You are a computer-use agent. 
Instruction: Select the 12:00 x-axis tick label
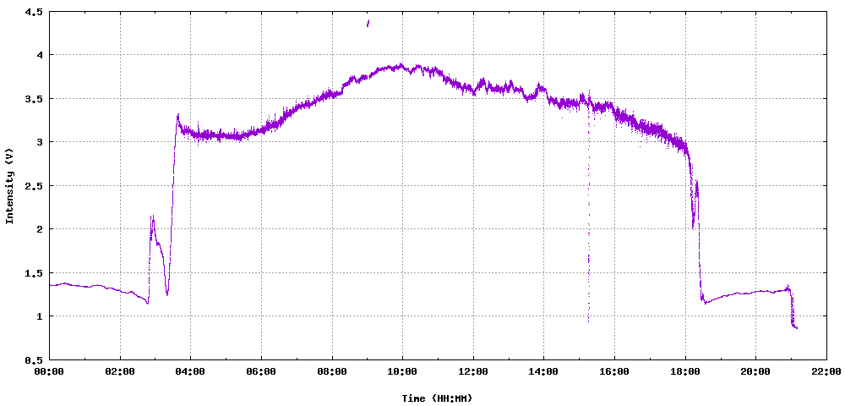[x=473, y=371]
